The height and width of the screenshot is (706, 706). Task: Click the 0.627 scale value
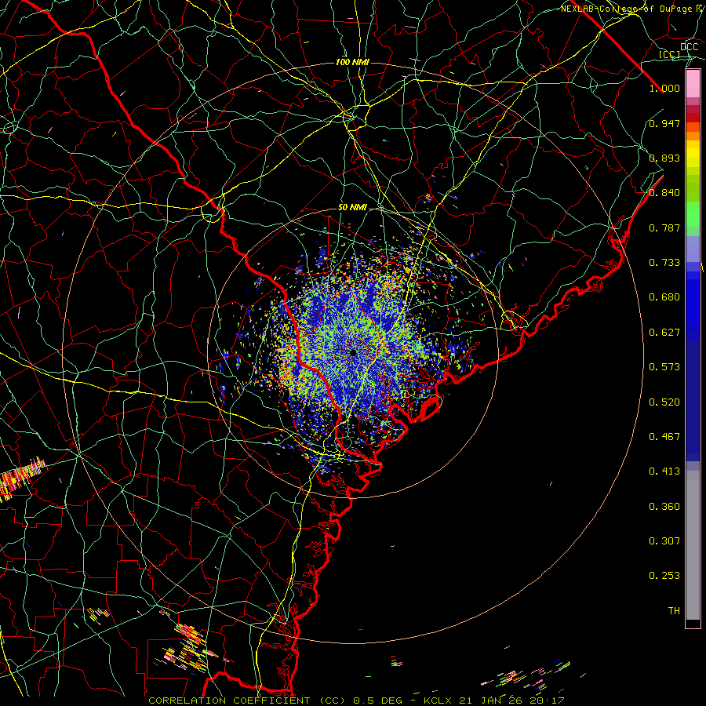(664, 333)
